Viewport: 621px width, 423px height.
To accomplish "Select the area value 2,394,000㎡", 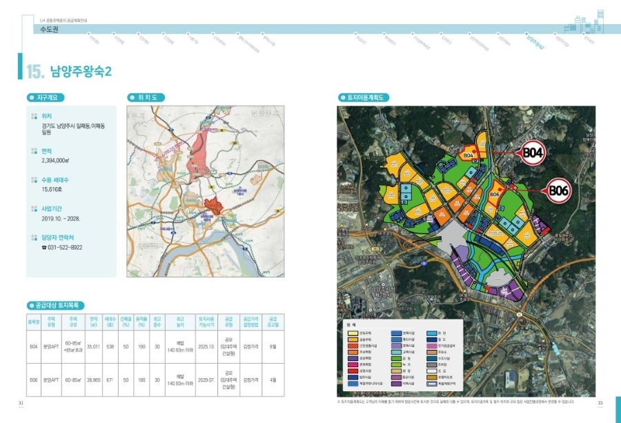I will point(56,161).
